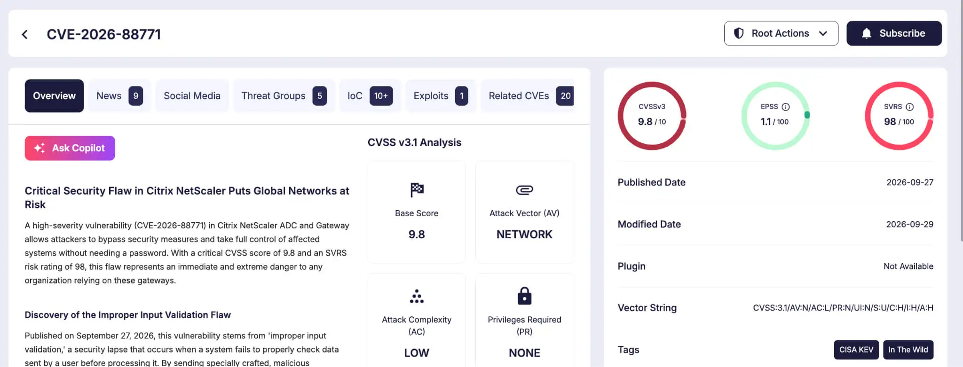Click the Privileges Required NONE value

click(524, 353)
